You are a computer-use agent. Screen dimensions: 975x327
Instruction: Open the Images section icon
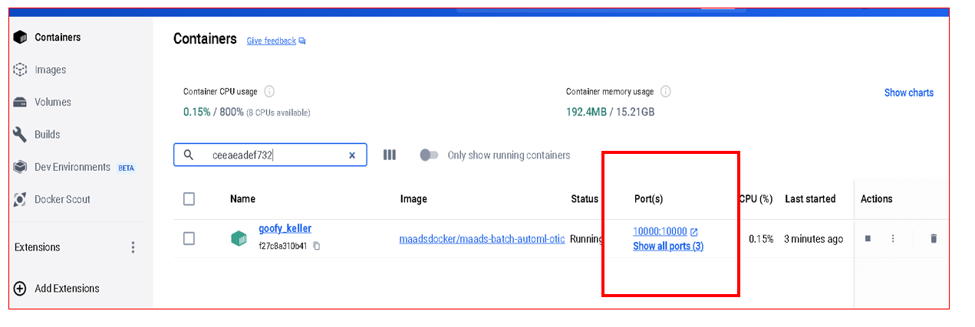(x=21, y=70)
